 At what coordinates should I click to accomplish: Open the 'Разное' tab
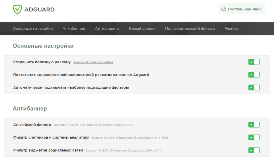coord(231,28)
